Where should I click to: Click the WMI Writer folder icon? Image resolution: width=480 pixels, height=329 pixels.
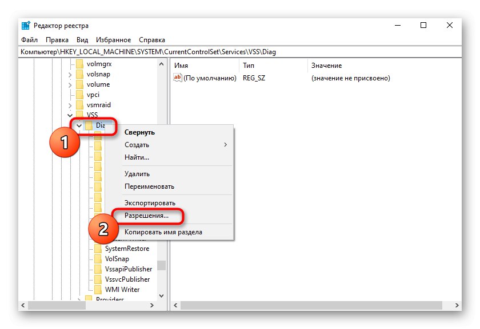[98, 290]
